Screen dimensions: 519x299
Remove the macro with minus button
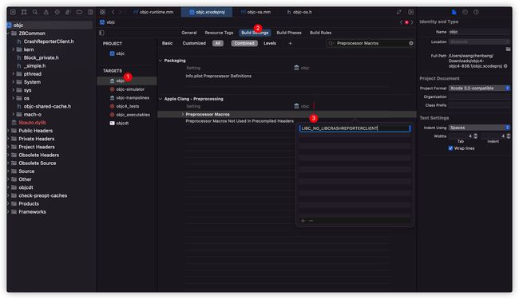(311, 220)
